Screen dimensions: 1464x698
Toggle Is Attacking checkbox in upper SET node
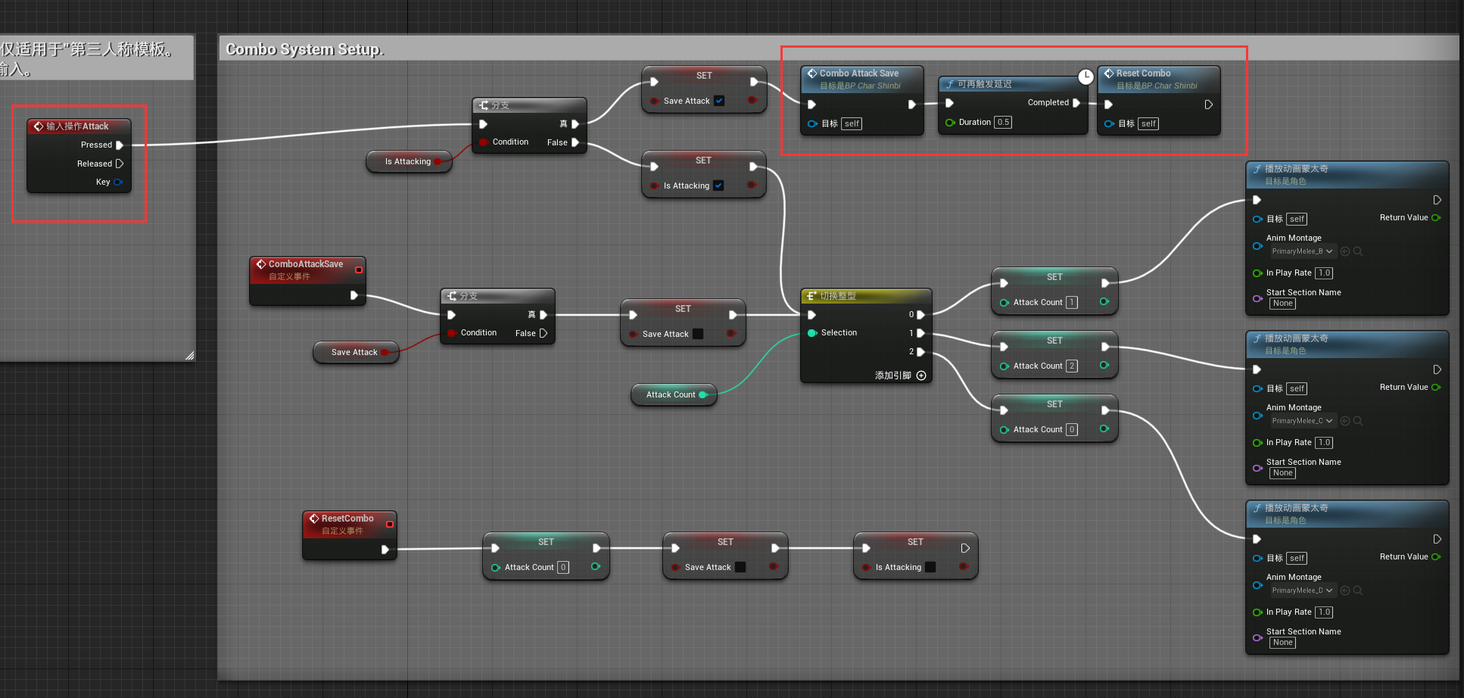pos(718,185)
